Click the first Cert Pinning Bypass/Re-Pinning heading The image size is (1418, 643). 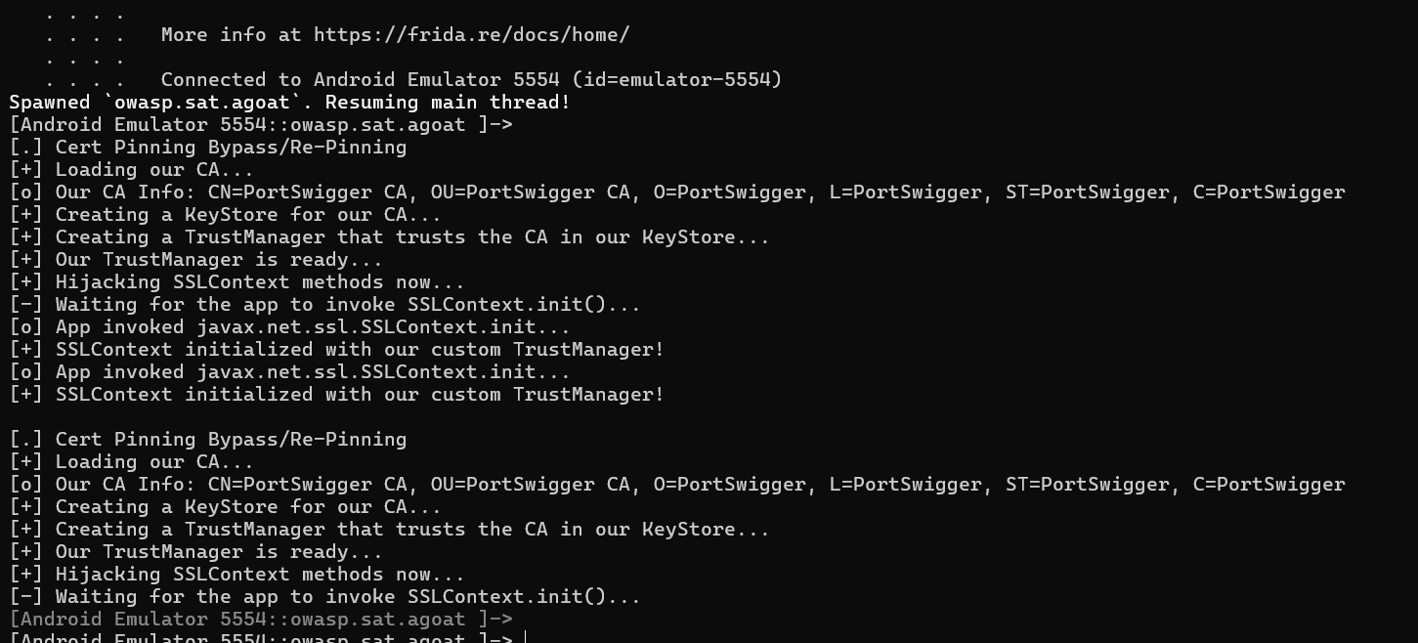tap(231, 148)
